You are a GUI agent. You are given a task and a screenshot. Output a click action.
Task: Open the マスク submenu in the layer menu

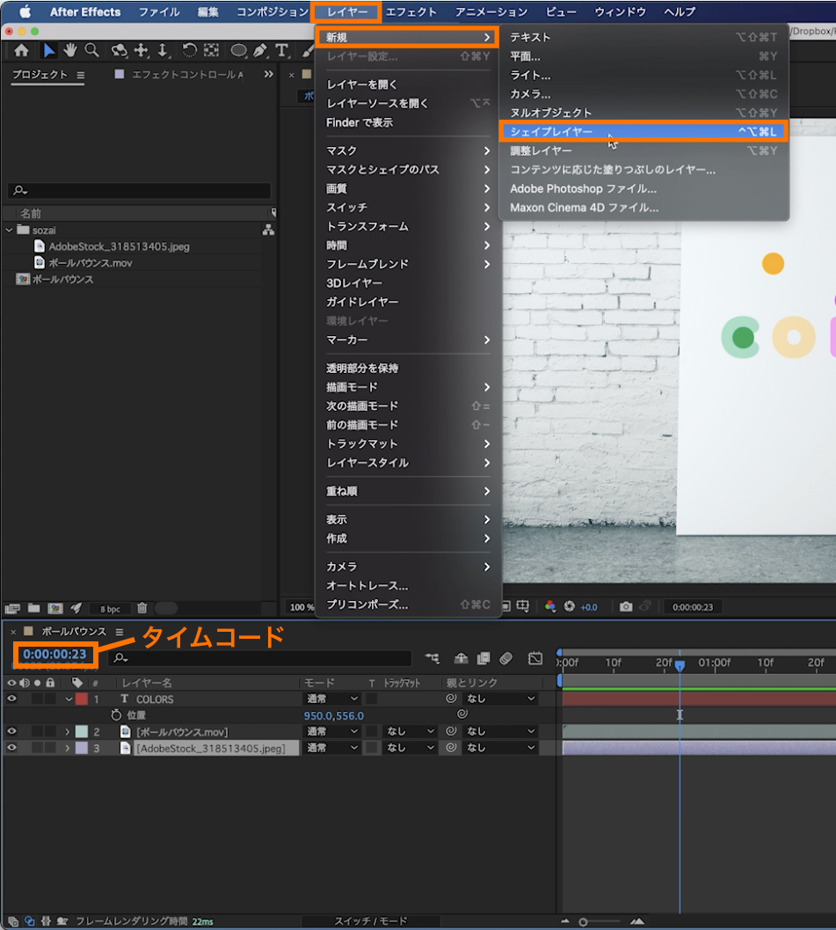pyautogui.click(x=408, y=150)
